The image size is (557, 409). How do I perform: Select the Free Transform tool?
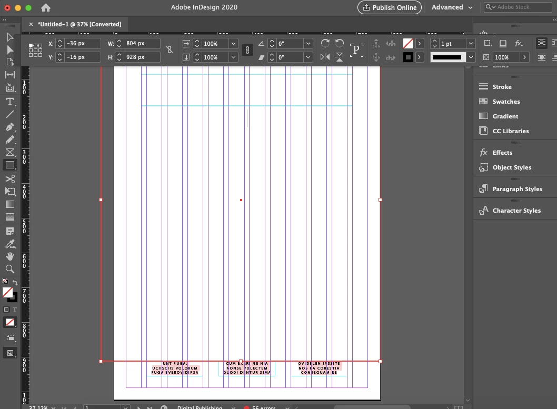[x=10, y=192]
